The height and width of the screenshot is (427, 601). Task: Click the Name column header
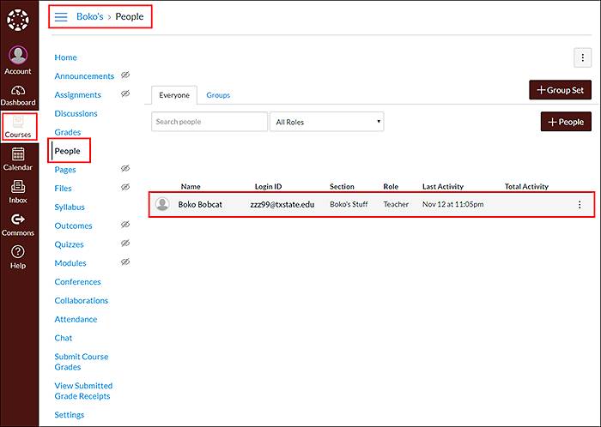(191, 187)
